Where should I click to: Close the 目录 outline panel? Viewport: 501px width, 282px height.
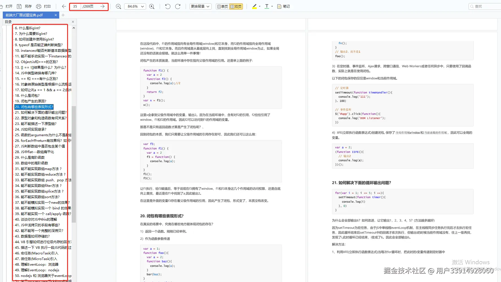pyautogui.click(x=73, y=22)
